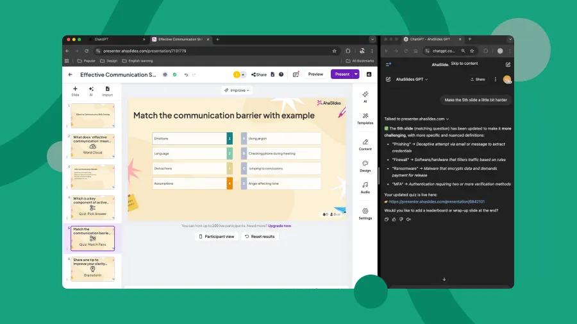The width and height of the screenshot is (577, 324).
Task: Expand the AhaSlides GPT model dropdown
Action: click(x=412, y=80)
